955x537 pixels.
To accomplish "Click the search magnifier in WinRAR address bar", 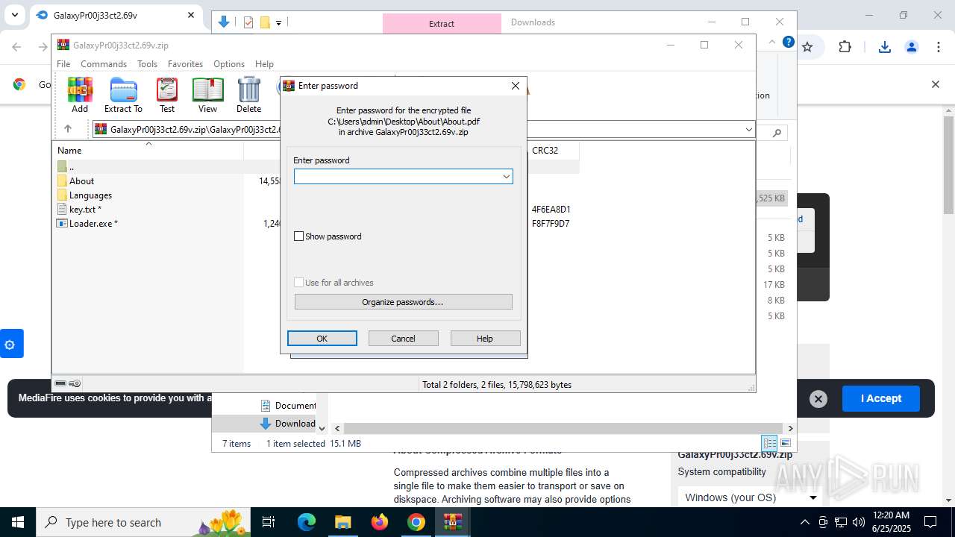I will coord(777,133).
